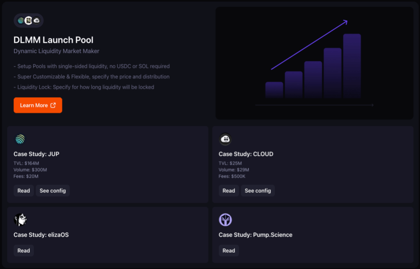Viewport: 420px width, 269px height.
Task: Click the elizaOS avatar icon
Action: click(20, 220)
